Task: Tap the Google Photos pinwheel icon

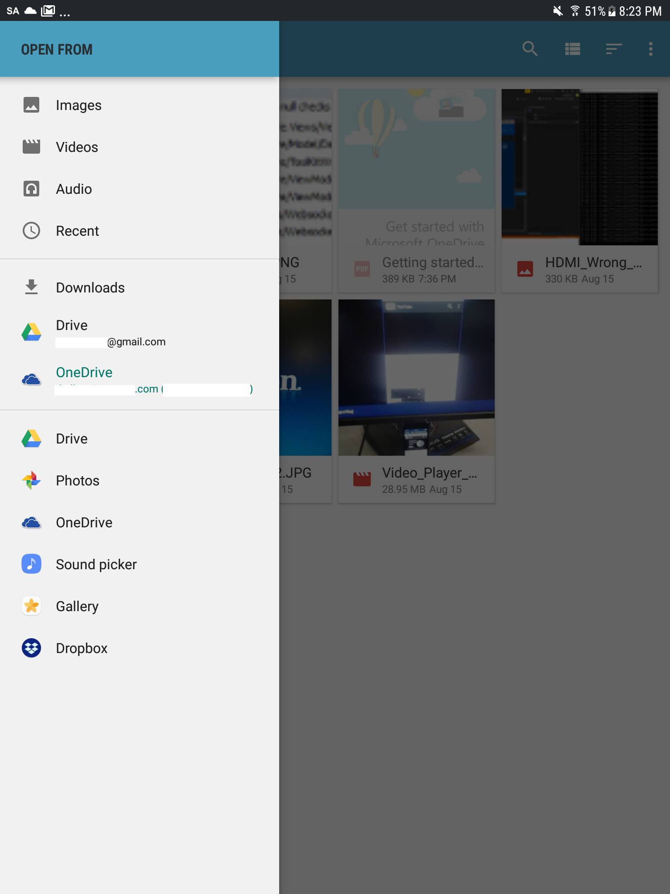Action: pos(31,481)
